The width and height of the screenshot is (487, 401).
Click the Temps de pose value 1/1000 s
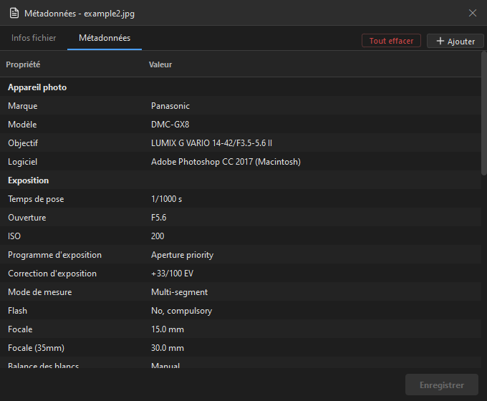(166, 199)
